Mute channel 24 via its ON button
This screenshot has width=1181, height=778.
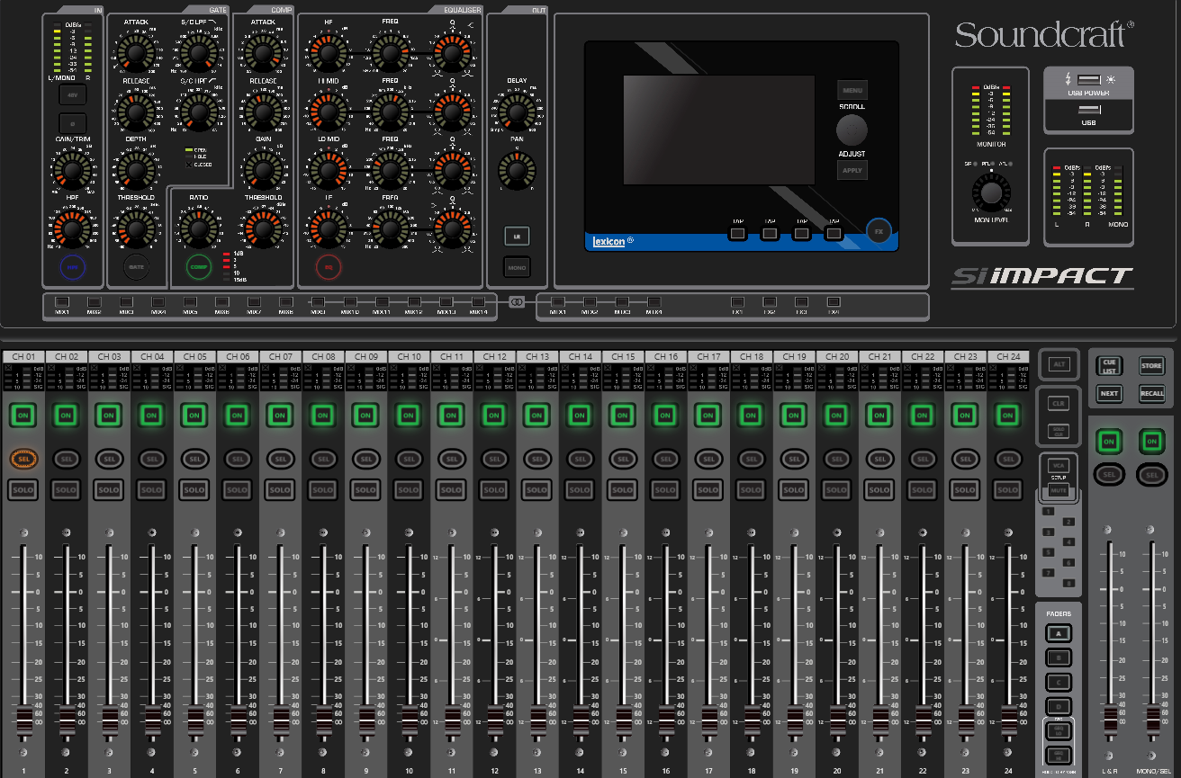point(1007,416)
